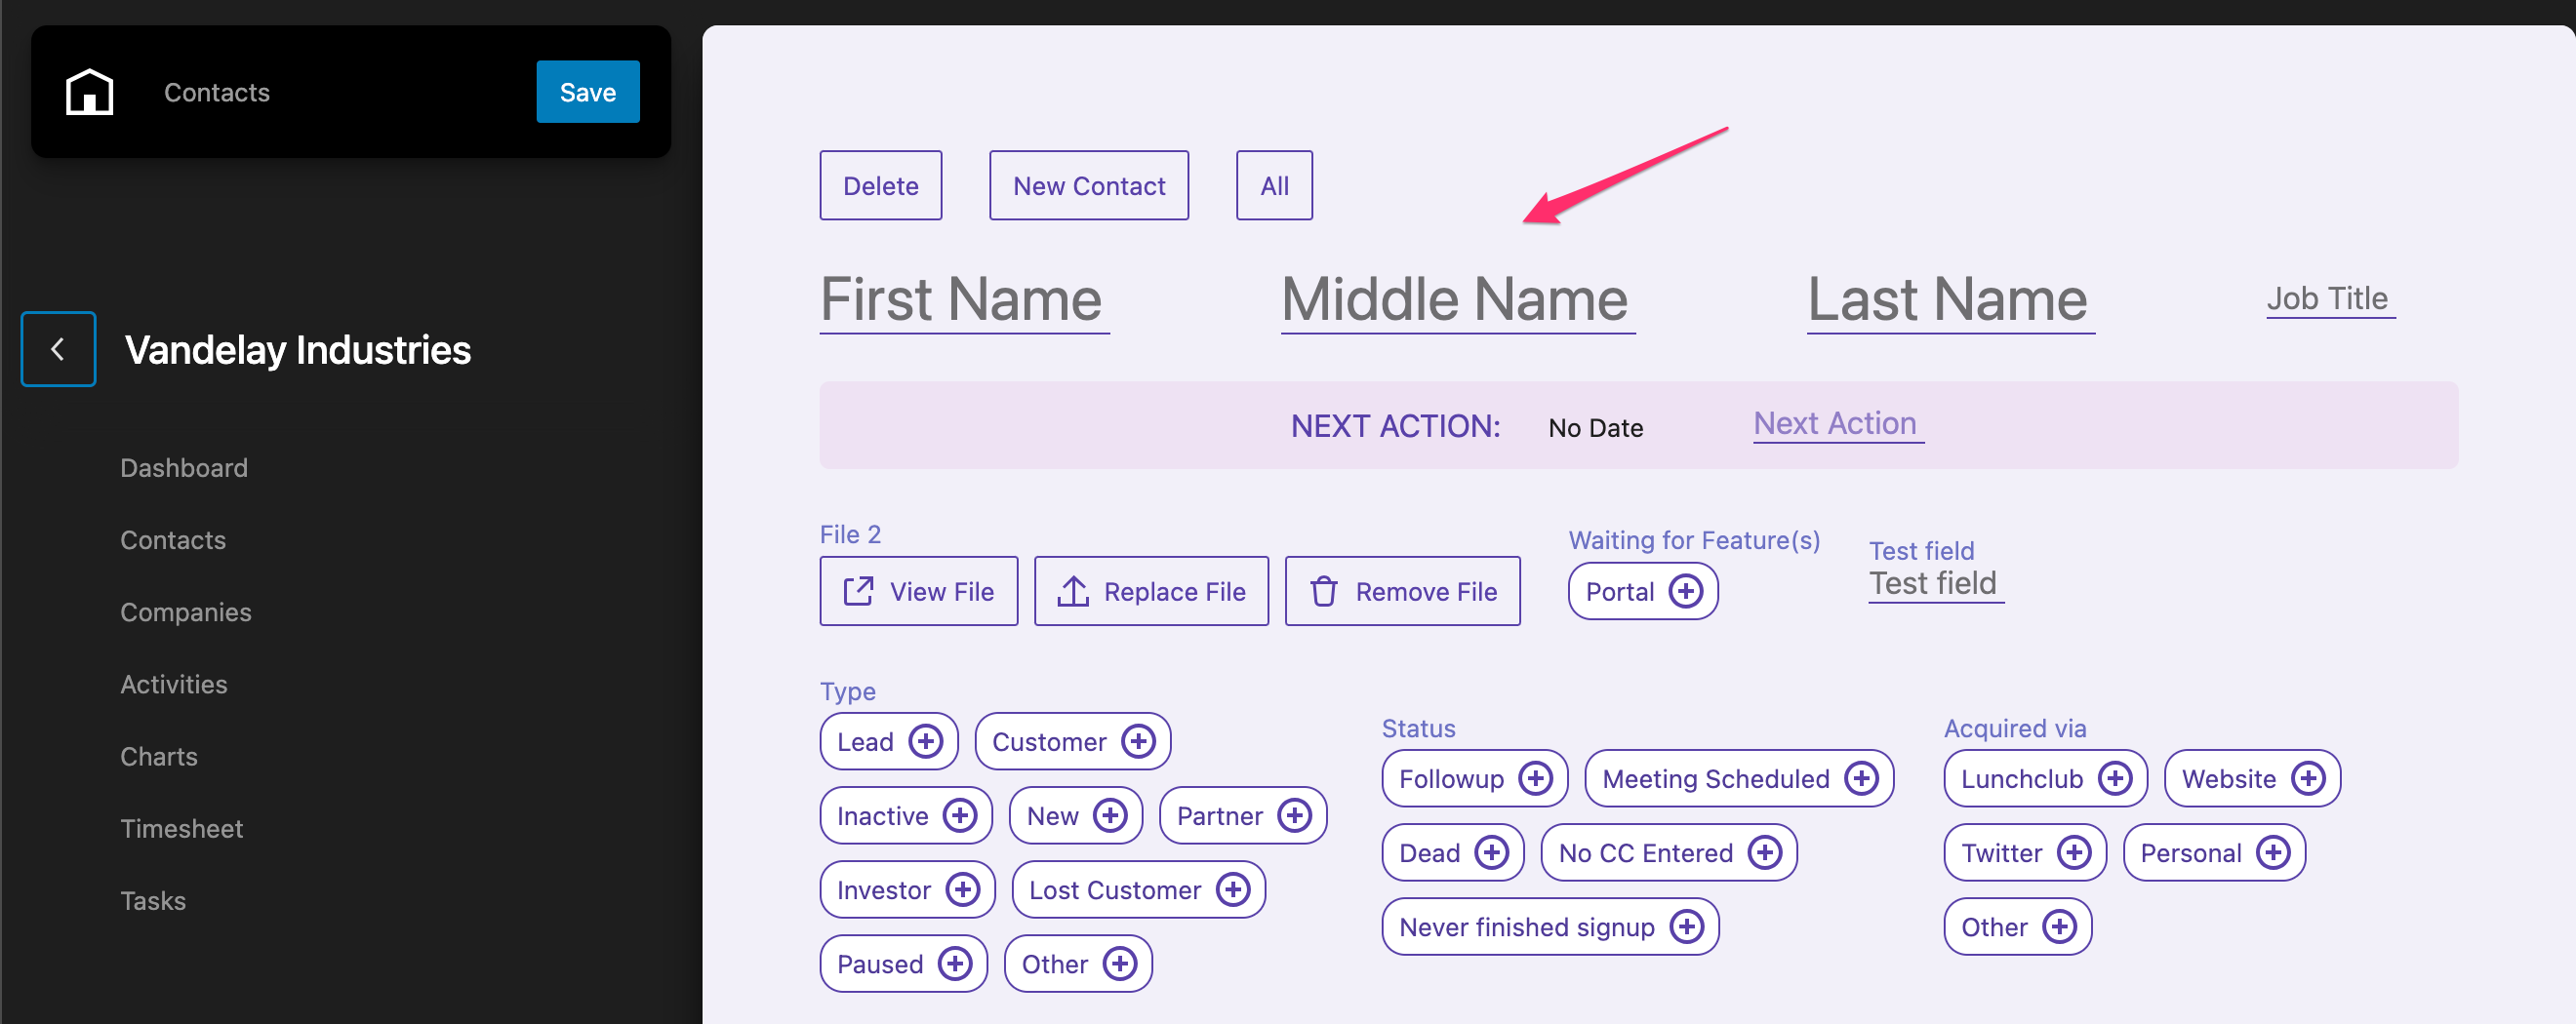Click the Save button

point(587,92)
